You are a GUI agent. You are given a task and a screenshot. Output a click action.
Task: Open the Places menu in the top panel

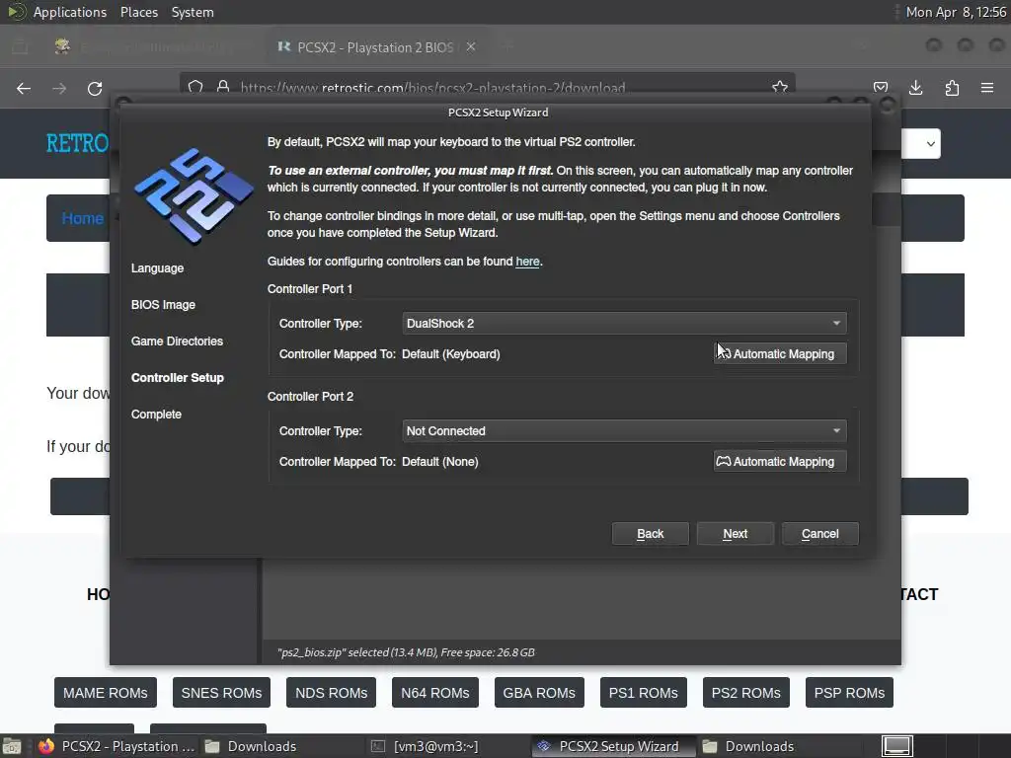[x=139, y=12]
